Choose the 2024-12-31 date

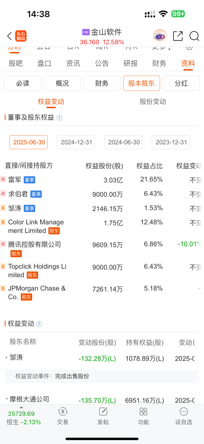pos(76,142)
